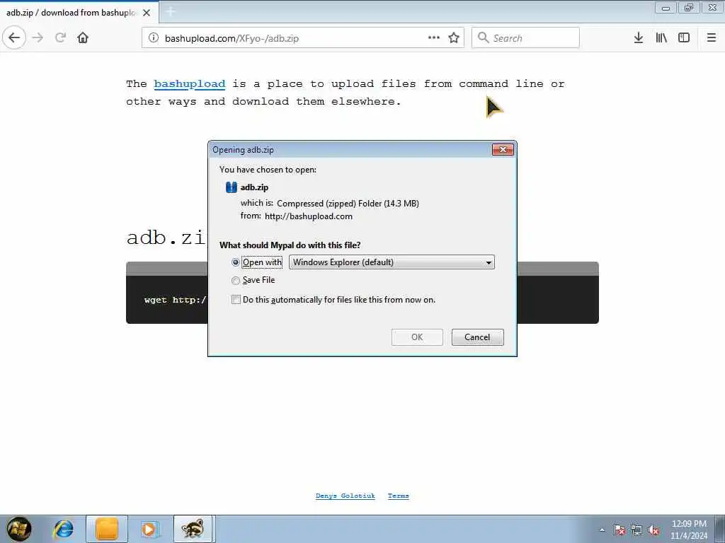725x543 pixels.
Task: Open the browser home page
Action: tap(83, 38)
